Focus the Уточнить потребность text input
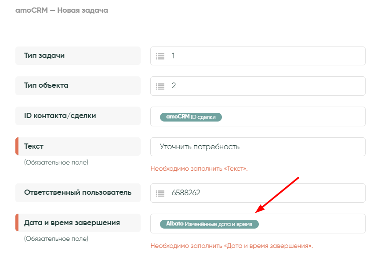Image resolution: width=370 pixels, height=265 pixels. point(258,147)
